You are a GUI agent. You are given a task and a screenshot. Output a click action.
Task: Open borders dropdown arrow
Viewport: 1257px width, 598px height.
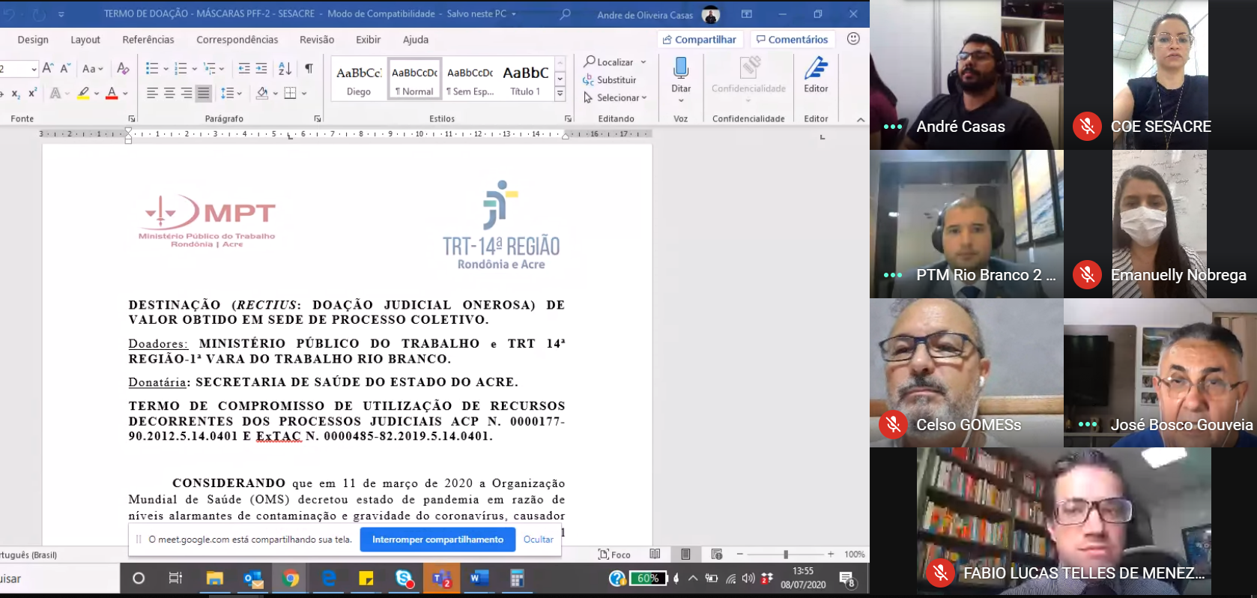click(304, 94)
